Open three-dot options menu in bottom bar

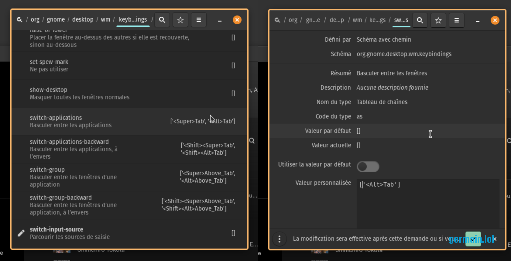click(279, 239)
